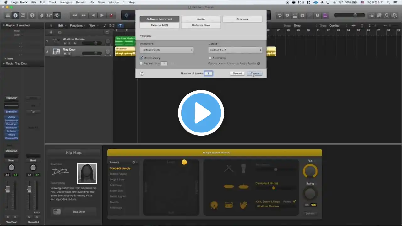402x226 pixels.
Task: Click the Presets gear icon in Drummer editor
Action: tap(134, 162)
